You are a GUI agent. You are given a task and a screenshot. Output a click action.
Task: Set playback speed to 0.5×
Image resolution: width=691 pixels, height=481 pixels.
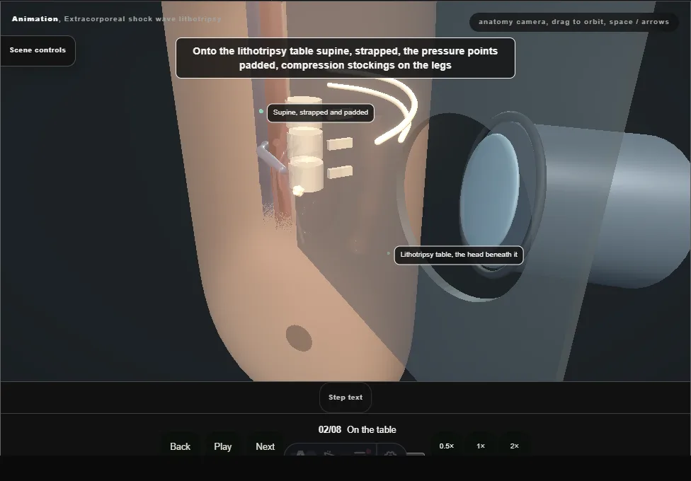point(447,446)
